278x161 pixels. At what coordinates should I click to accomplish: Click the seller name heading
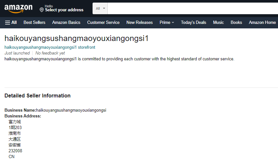(x=76, y=38)
